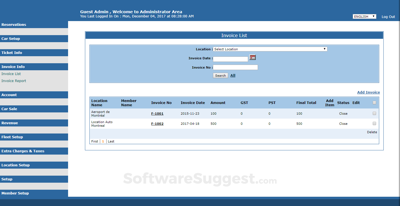Open the Reservations menu
This screenshot has height=206, width=400.
tap(14, 24)
